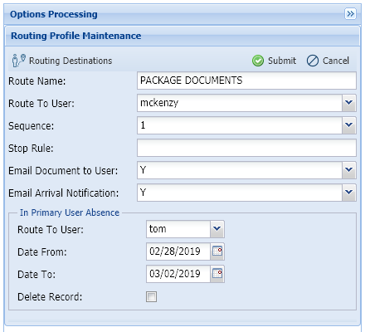Click the Route Name label
Viewport: 365px width, 332px height.
click(x=37, y=81)
